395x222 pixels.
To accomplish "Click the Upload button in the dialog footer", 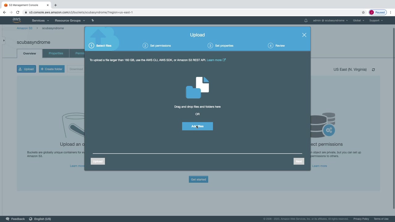I will tap(98, 161).
